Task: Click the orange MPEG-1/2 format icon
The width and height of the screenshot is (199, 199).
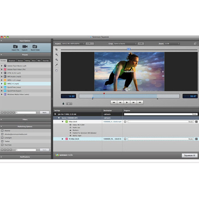Action: tap(5, 80)
